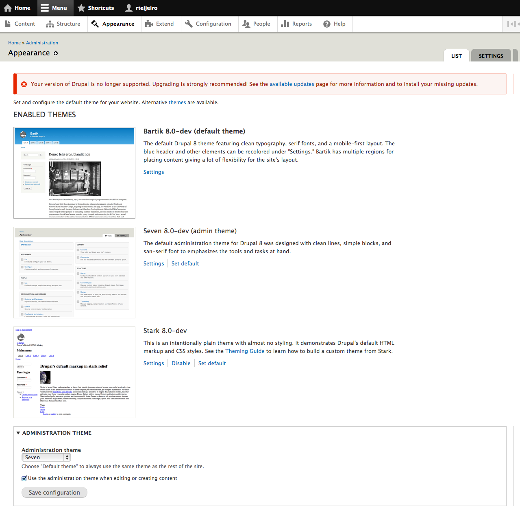
Task: Switch to the Settings tab
Action: 491,56
